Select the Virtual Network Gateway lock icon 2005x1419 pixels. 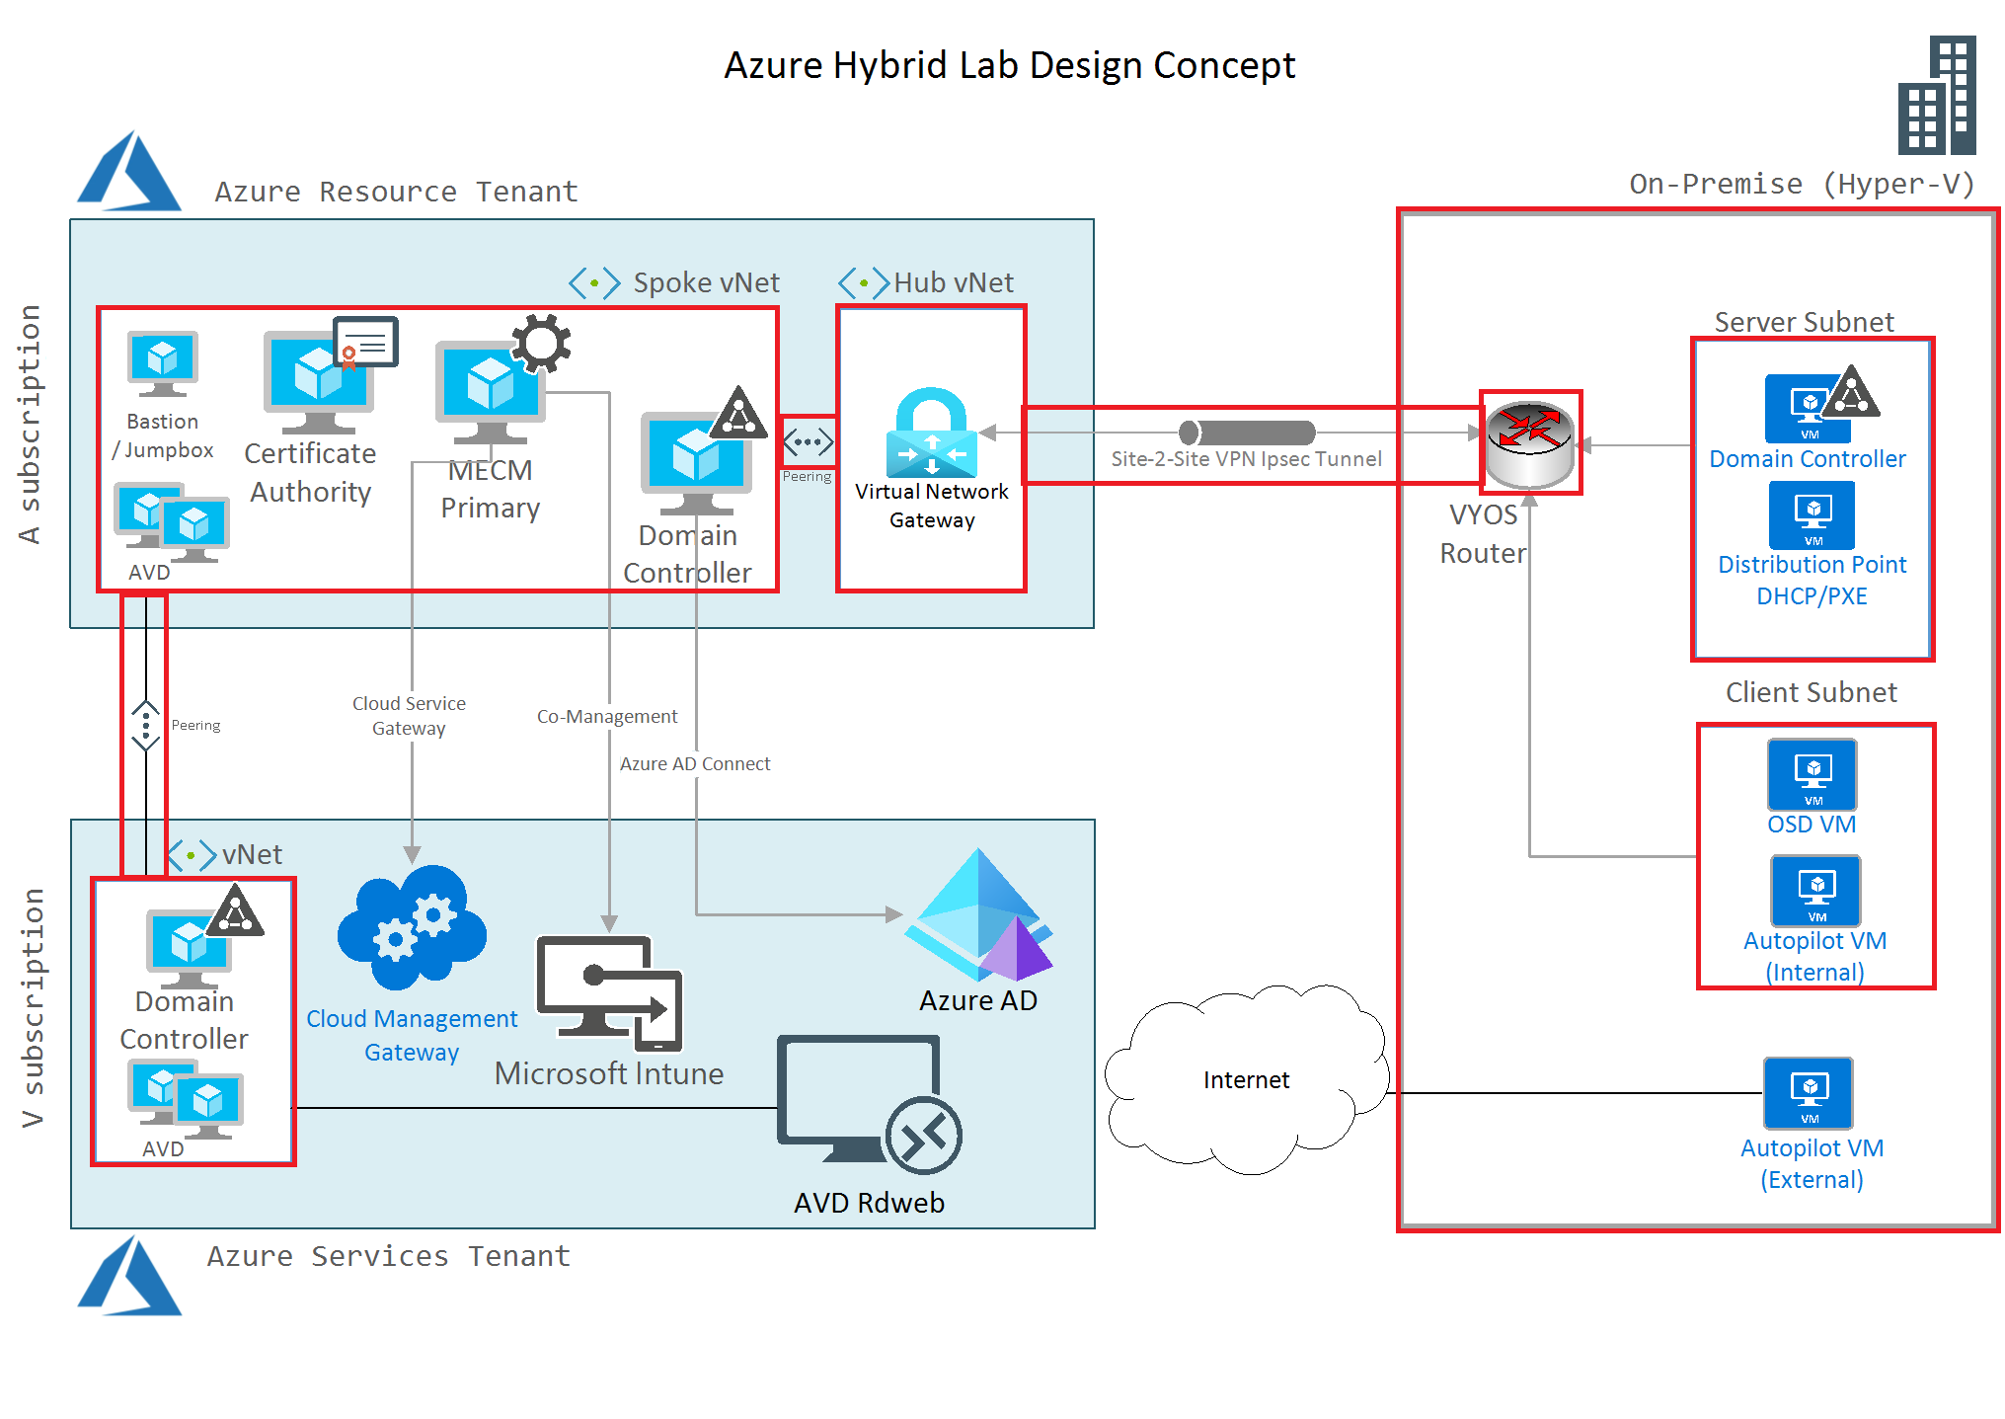point(931,434)
